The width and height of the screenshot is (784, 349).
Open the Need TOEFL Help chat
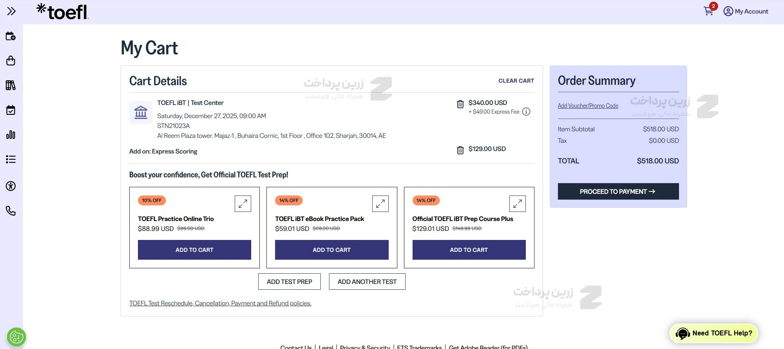[x=714, y=333]
